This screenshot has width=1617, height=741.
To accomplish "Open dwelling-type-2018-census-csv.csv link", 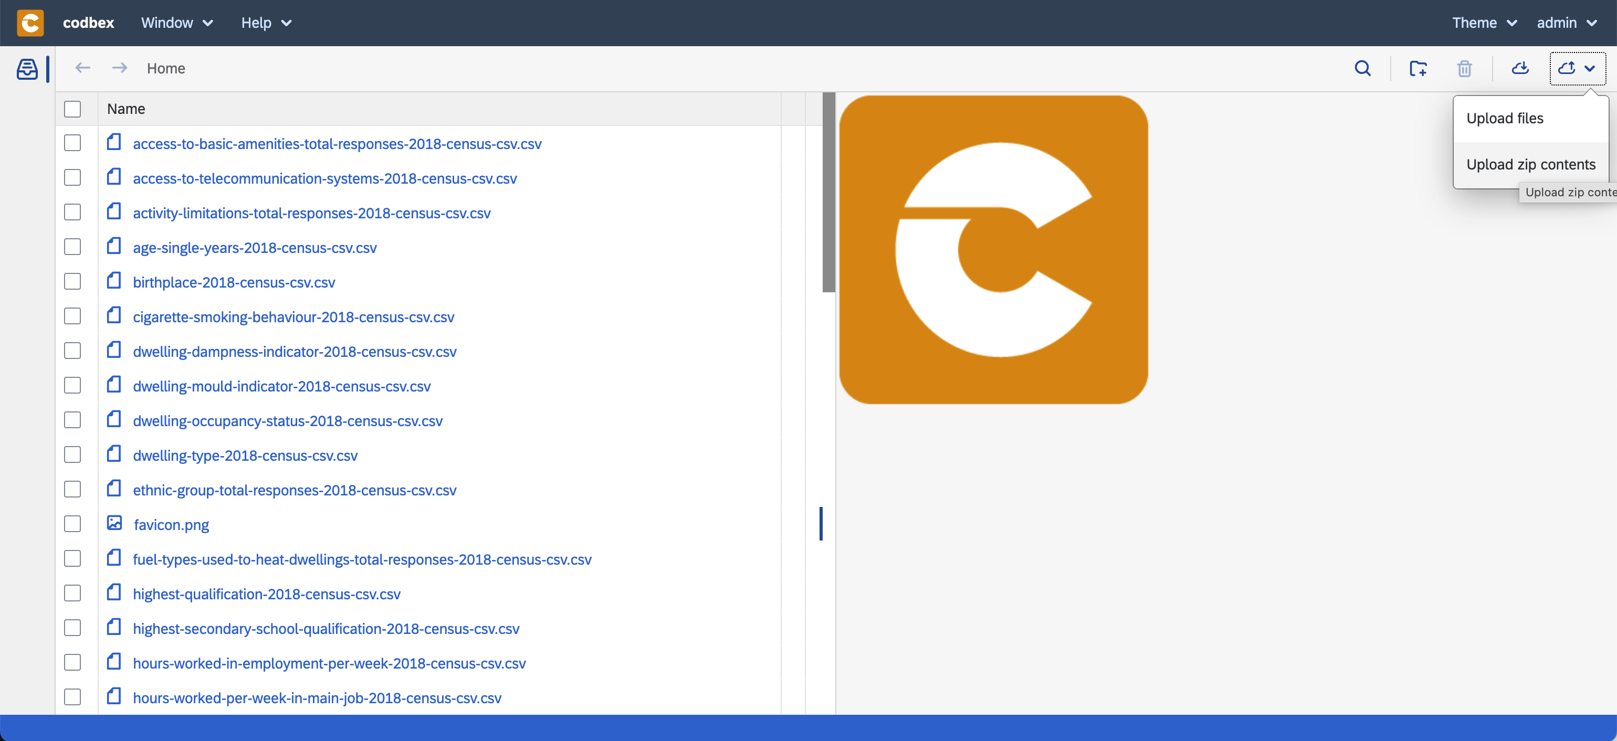I will [245, 456].
